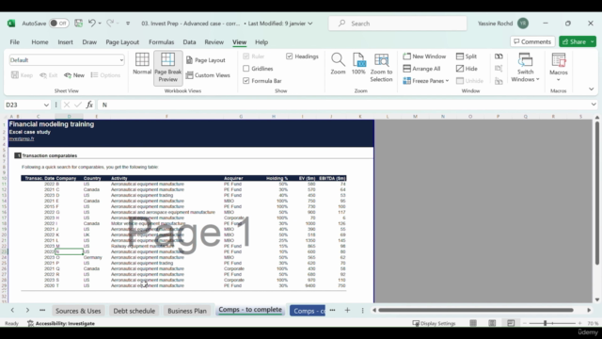
Task: Click the Save icon in title bar
Action: [78, 23]
